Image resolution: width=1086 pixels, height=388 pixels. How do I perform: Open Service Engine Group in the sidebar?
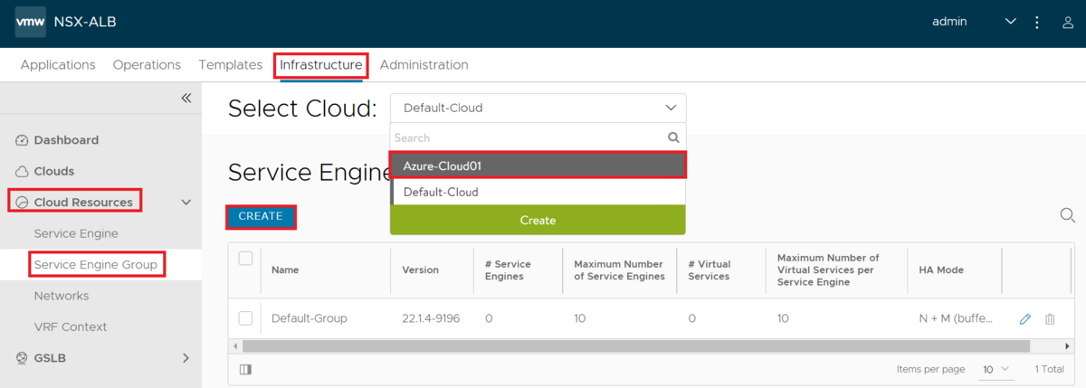95,264
